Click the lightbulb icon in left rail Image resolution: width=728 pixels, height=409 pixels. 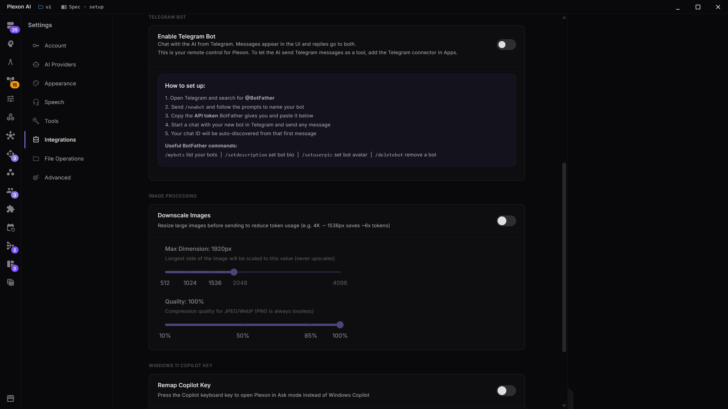[11, 44]
